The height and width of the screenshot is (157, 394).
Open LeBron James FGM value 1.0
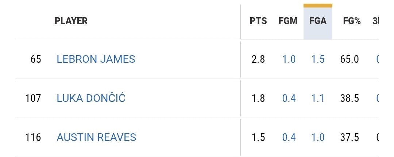pyautogui.click(x=289, y=60)
